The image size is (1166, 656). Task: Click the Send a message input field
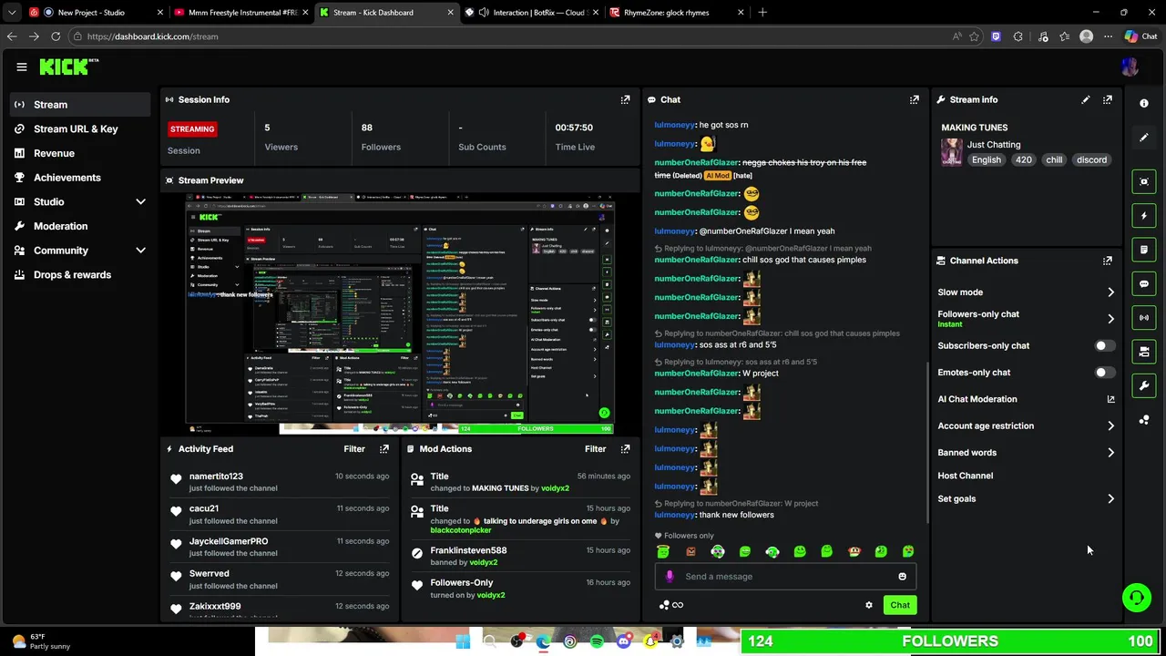[783, 576]
